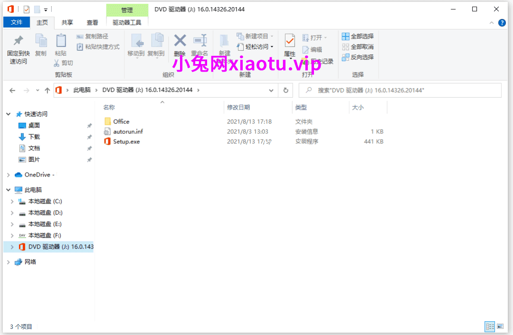Image resolution: width=513 pixels, height=335 pixels.
Task: Click Paste shortcut in ribbon
Action: coord(98,47)
